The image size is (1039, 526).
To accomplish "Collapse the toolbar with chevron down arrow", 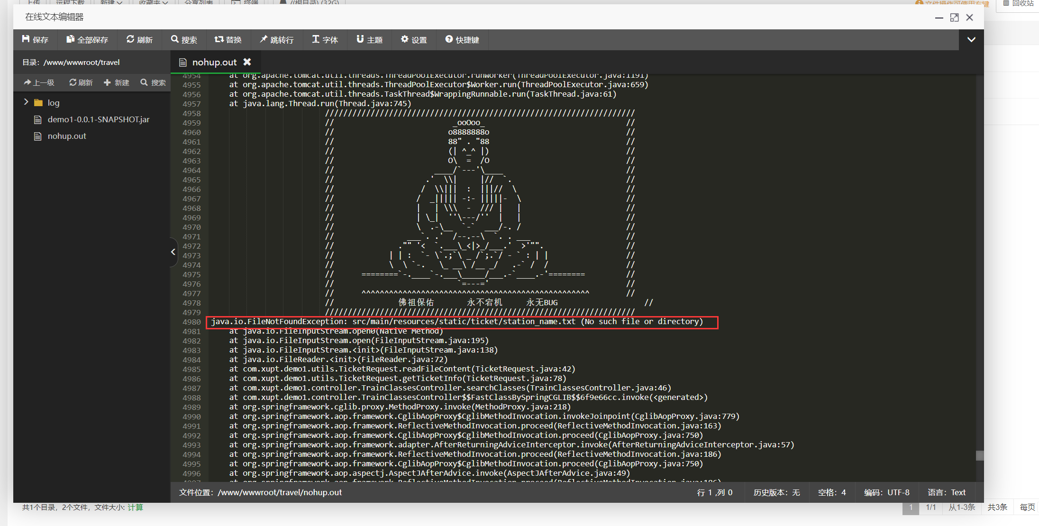I will pos(971,40).
